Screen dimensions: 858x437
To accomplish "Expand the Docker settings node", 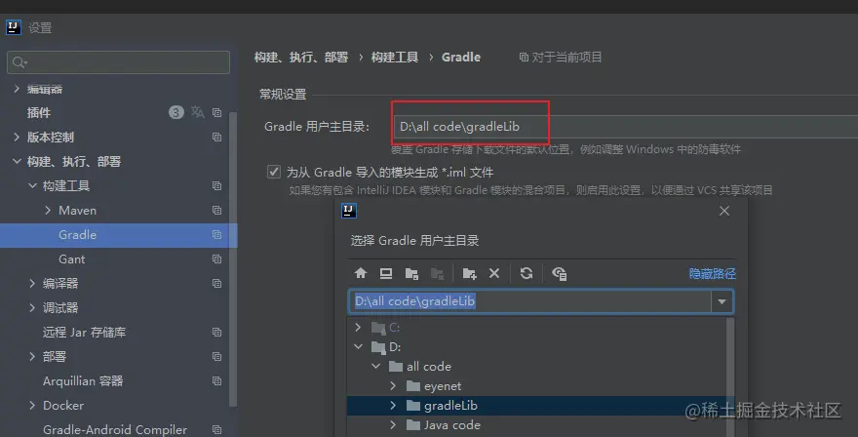I will (x=32, y=405).
